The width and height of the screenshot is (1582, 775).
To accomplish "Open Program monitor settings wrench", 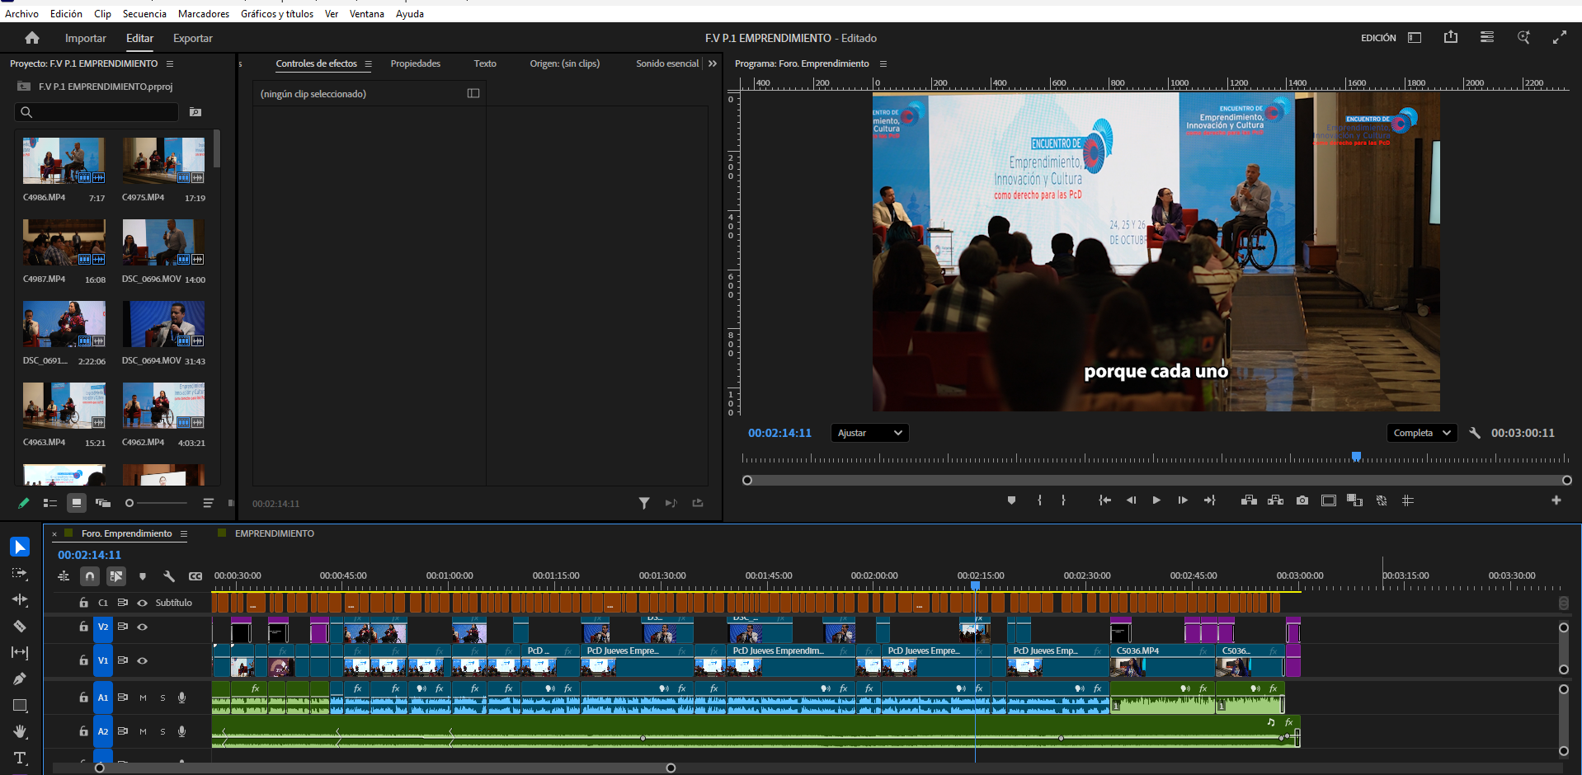I will [x=1475, y=433].
